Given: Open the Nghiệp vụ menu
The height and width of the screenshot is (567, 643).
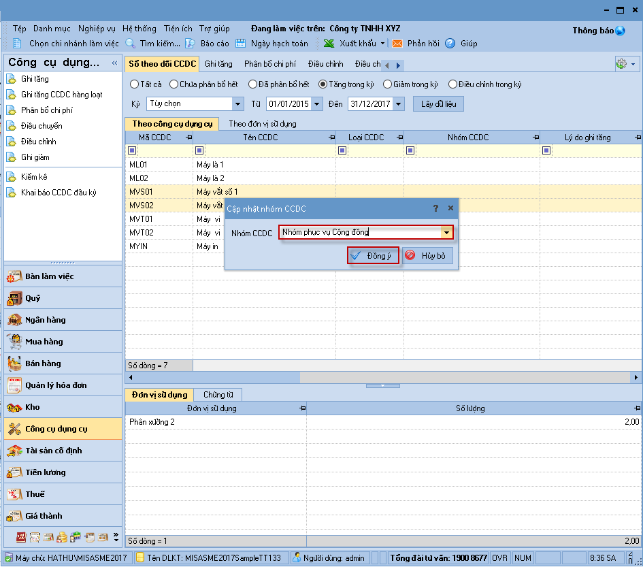Looking at the screenshot, I should pyautogui.click(x=97, y=29).
